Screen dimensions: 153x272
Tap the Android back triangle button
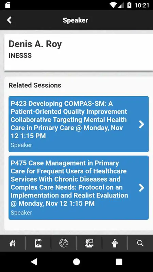click(34, 262)
